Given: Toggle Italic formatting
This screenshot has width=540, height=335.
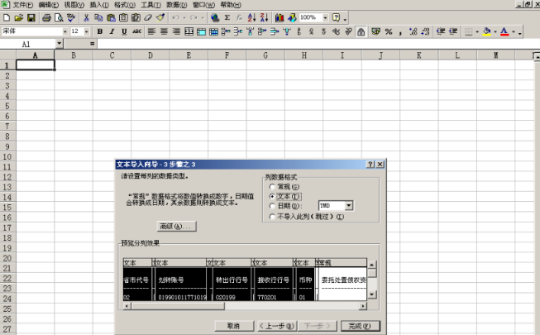Looking at the screenshot, I should (x=112, y=31).
